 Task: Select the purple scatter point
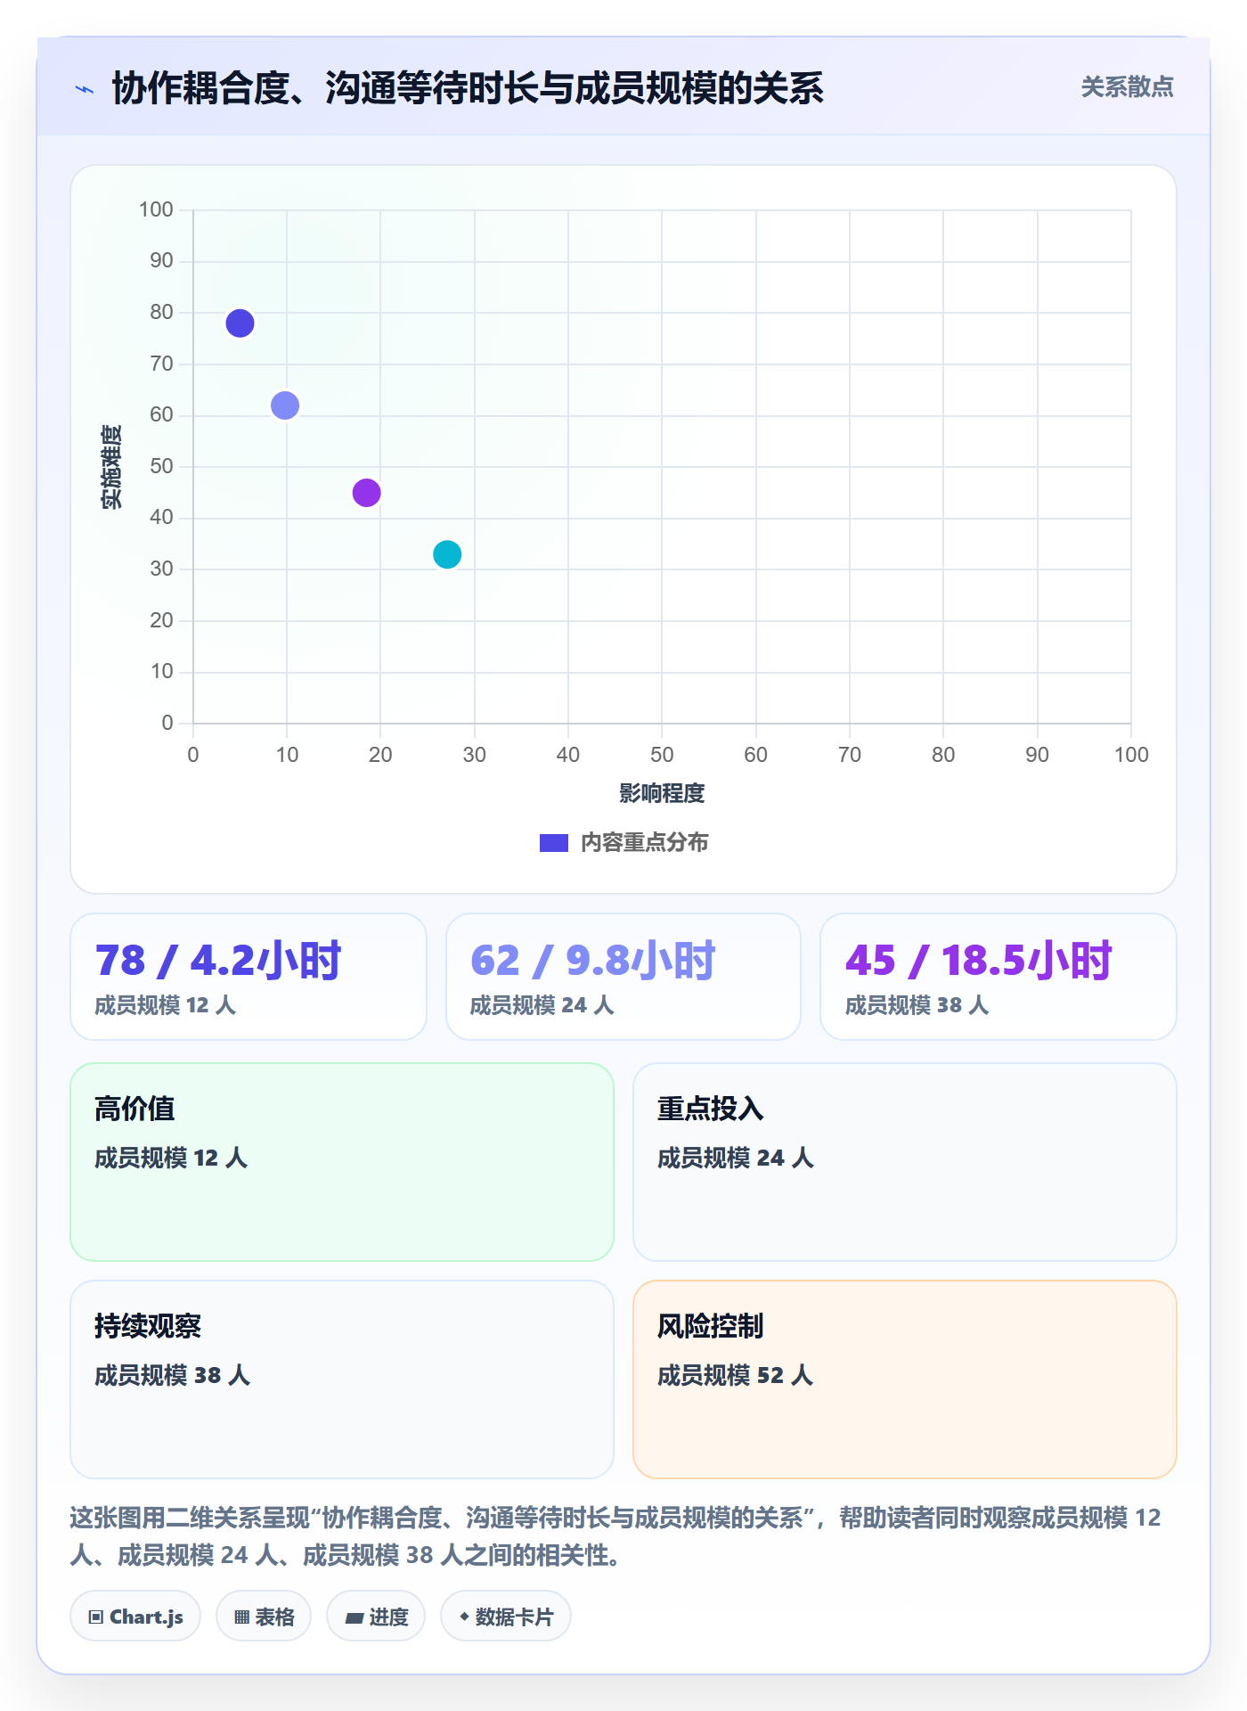coord(367,493)
